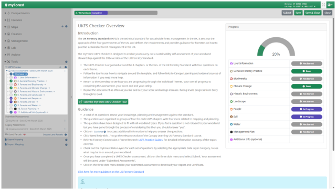Viewport: 336px width, 190px height.
Task: Click the Import Mapping link
Action: point(15,144)
